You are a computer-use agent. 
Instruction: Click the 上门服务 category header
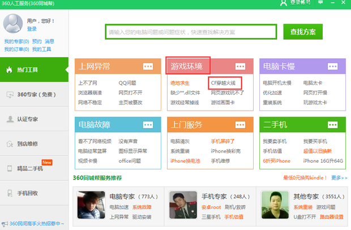coord(210,124)
